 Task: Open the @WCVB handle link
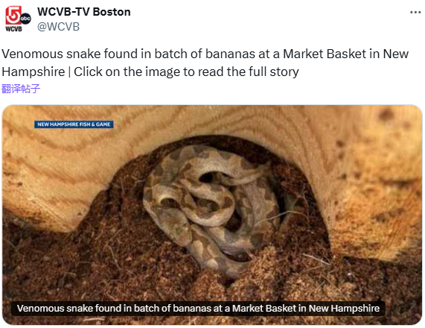(x=58, y=27)
